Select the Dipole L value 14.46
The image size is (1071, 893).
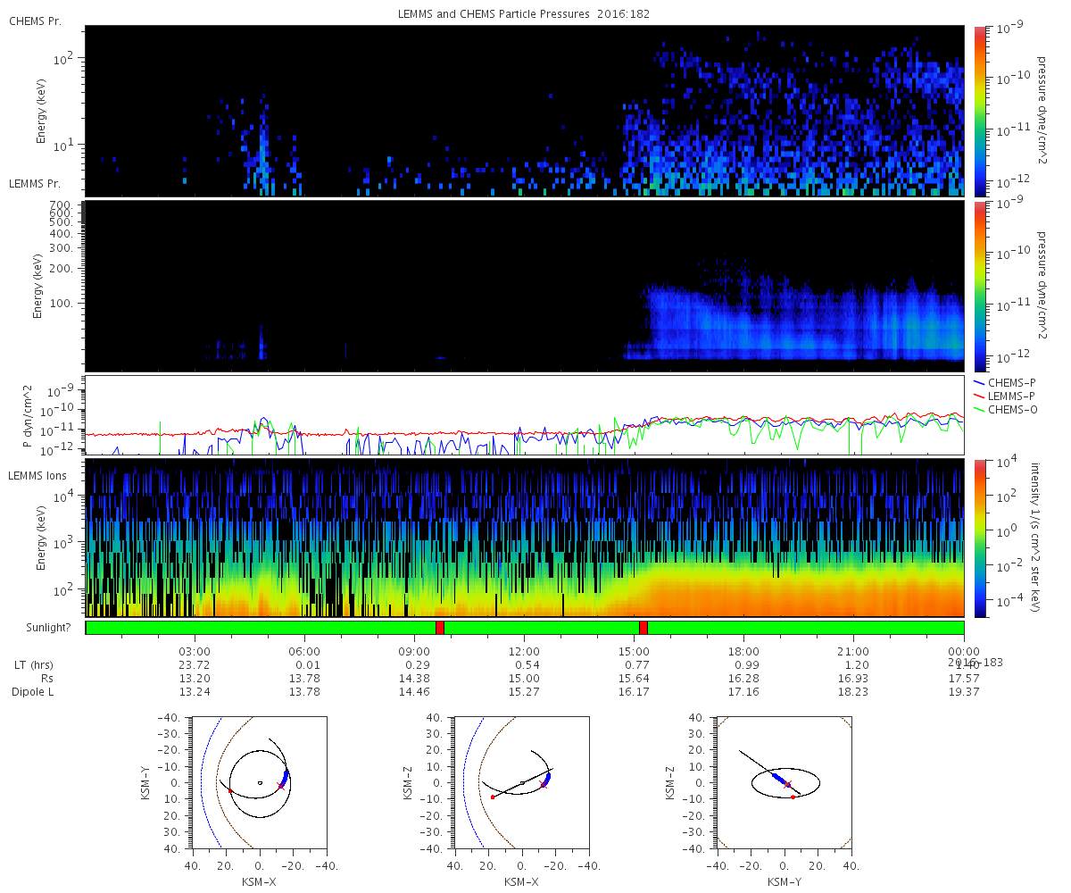pos(414,692)
